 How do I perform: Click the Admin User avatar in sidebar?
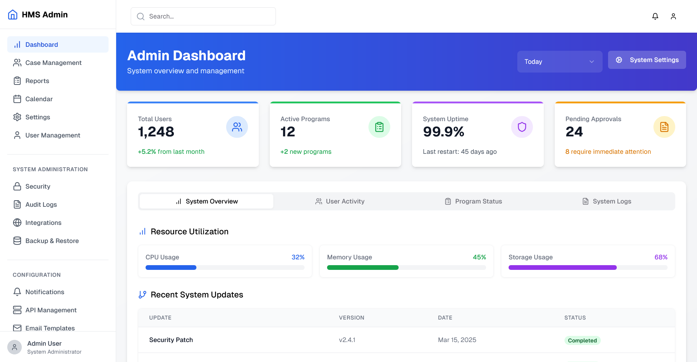[x=15, y=347]
